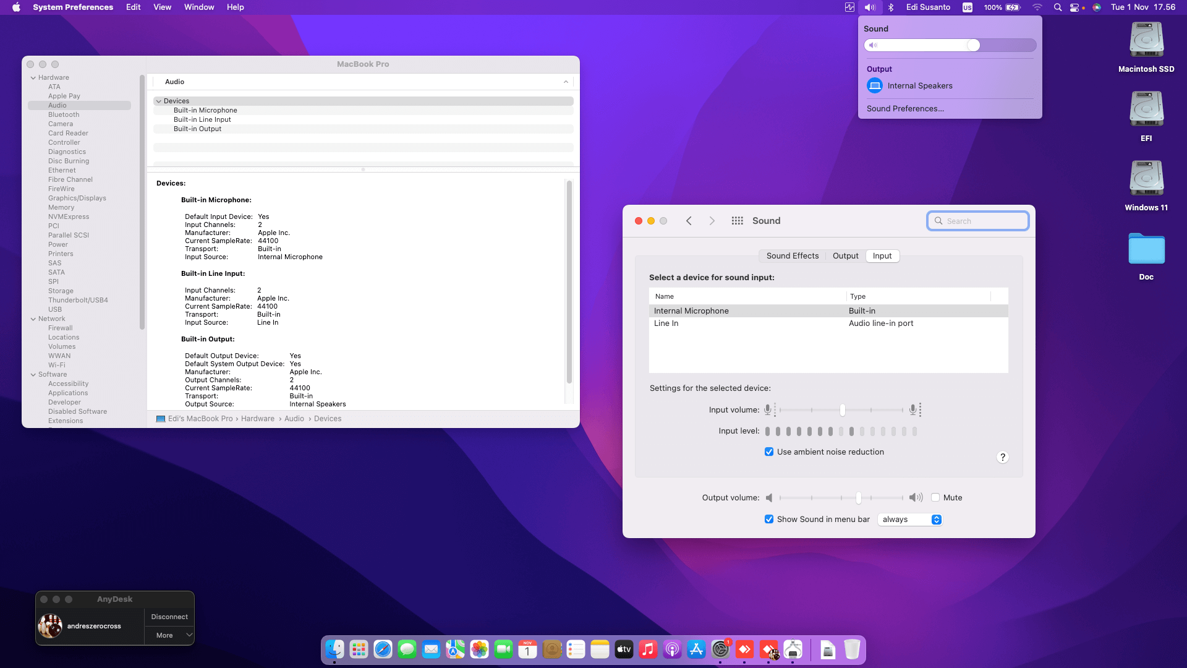Open the Show All grid icon
This screenshot has height=668, width=1187.
click(x=737, y=221)
